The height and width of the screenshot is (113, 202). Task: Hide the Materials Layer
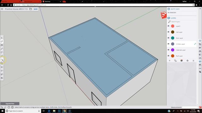[x=168, y=50]
